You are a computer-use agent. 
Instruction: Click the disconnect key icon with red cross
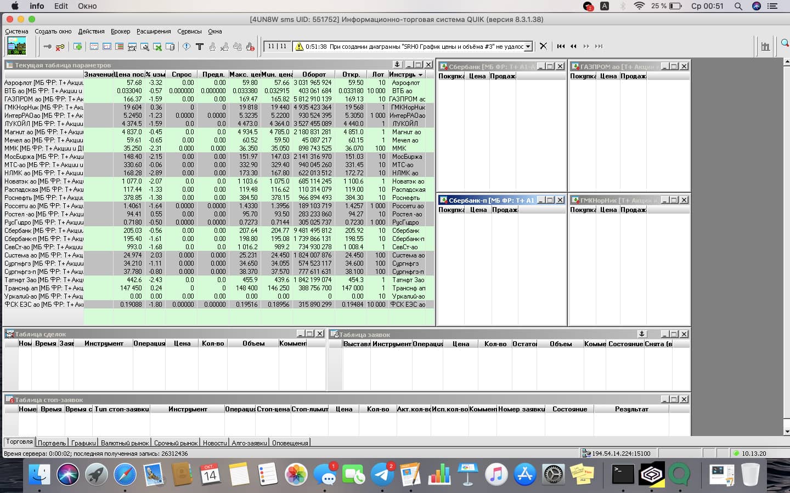pyautogui.click(x=60, y=47)
